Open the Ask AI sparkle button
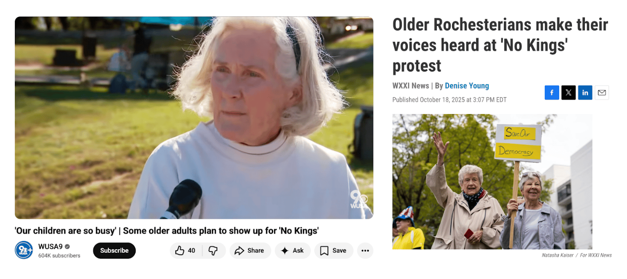 click(293, 250)
